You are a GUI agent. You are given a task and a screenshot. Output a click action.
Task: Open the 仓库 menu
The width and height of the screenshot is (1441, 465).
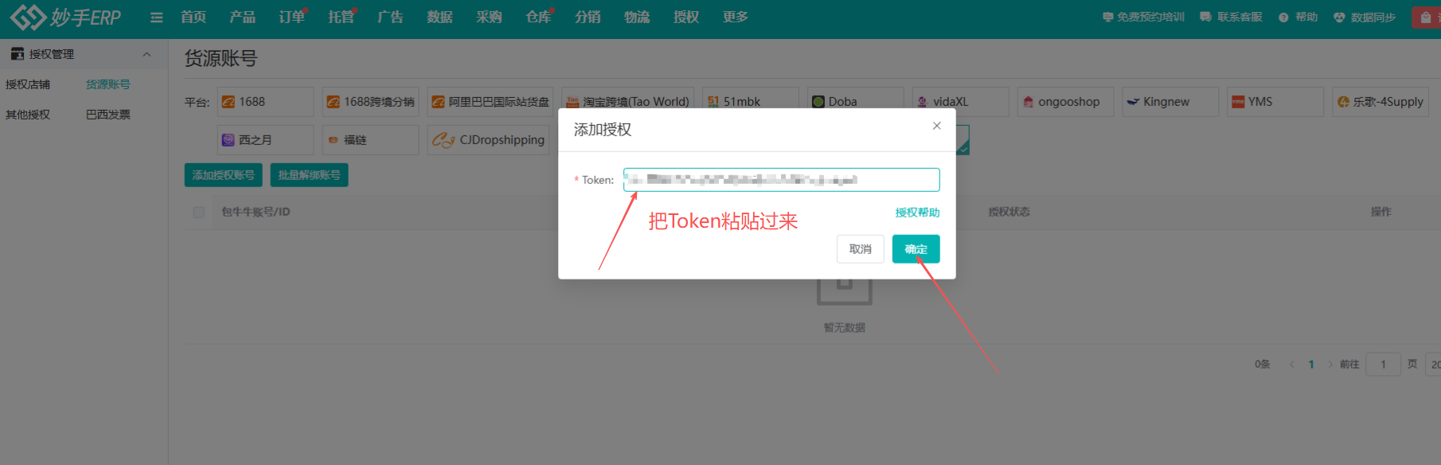pyautogui.click(x=538, y=17)
